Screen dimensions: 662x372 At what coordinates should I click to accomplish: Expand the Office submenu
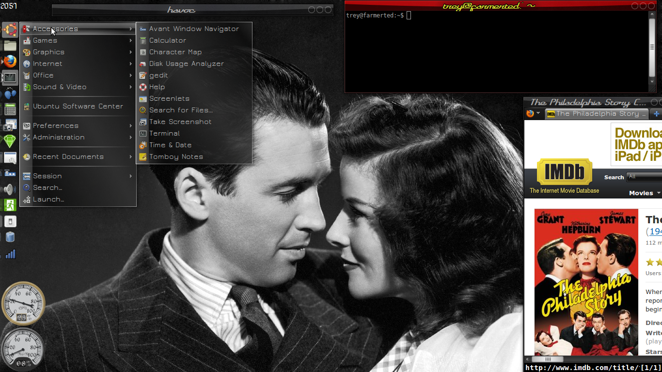click(78, 76)
